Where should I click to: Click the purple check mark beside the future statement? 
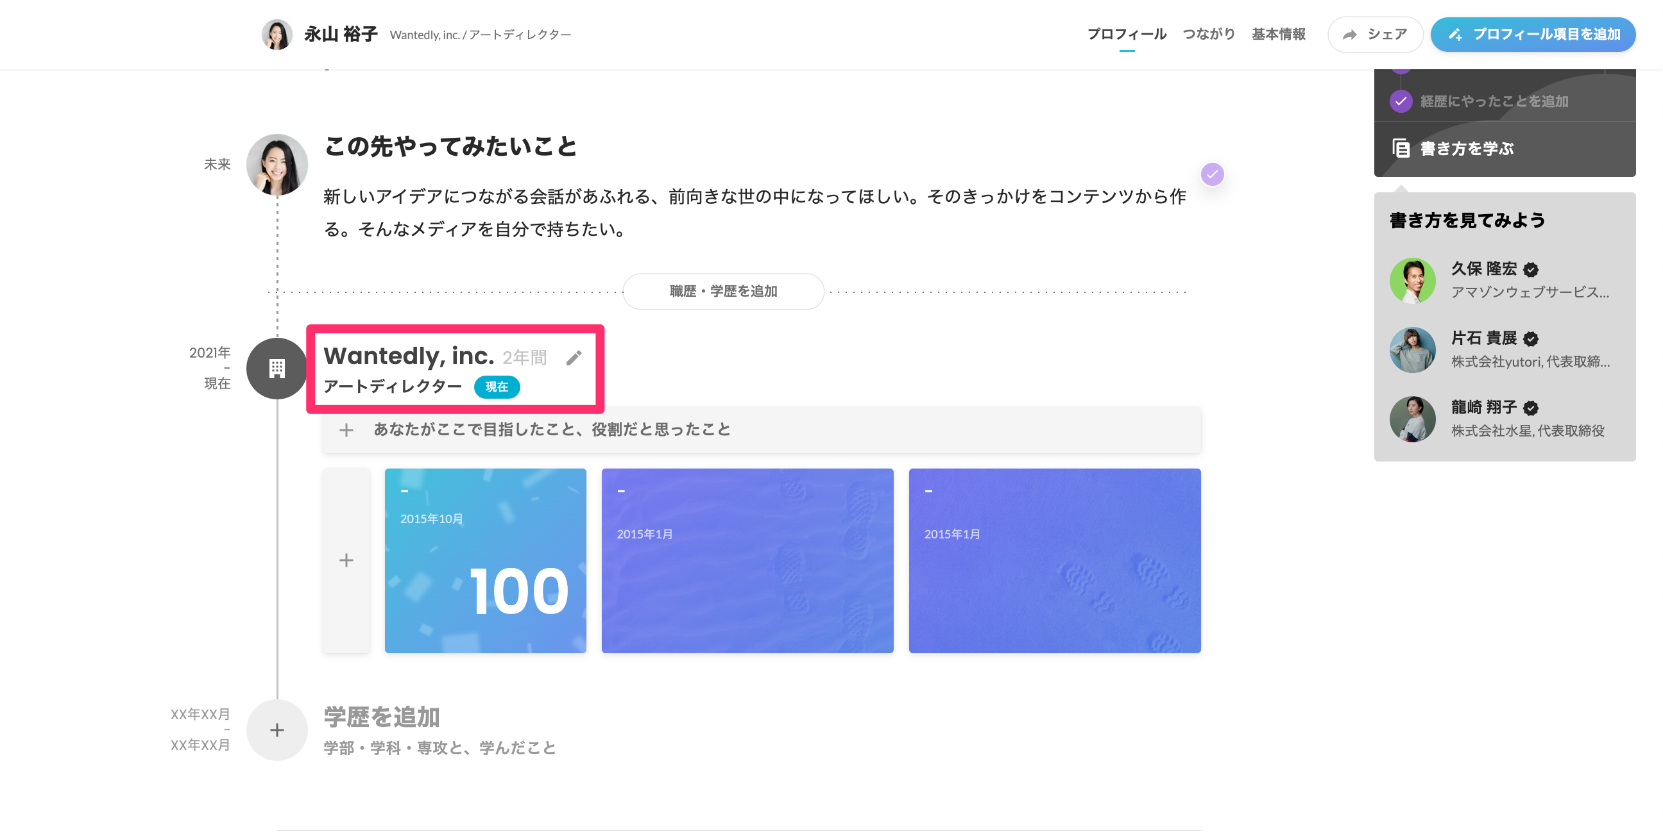[x=1213, y=174]
